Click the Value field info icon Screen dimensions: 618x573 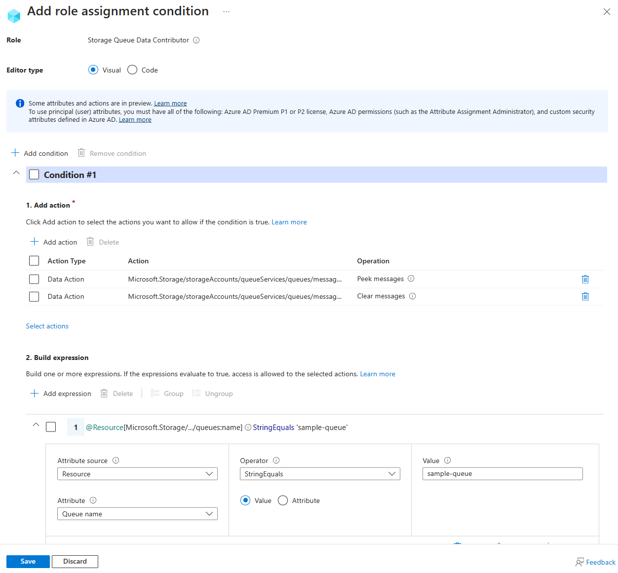pyautogui.click(x=448, y=461)
